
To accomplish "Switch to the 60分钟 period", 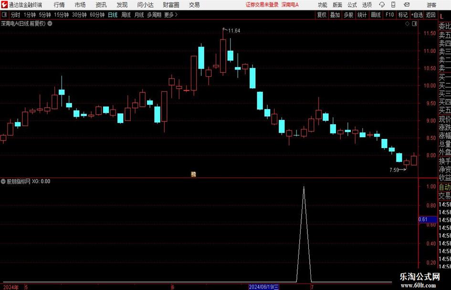I will 97,15.
